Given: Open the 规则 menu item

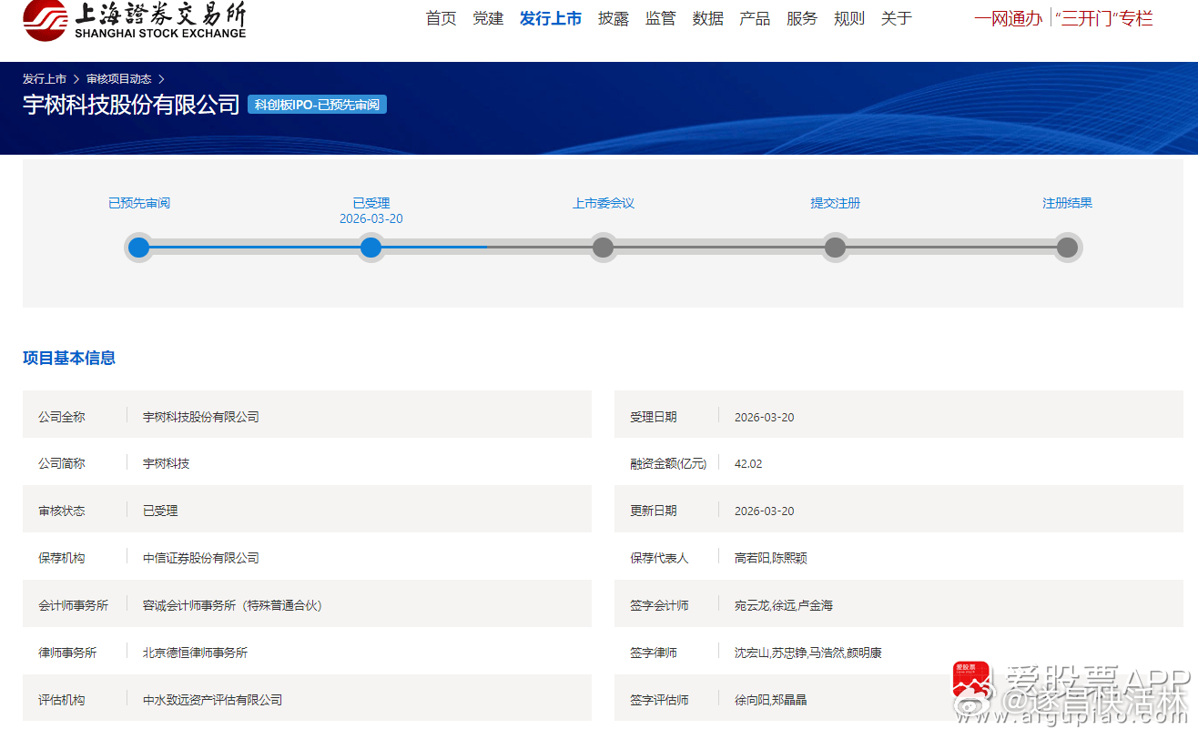Looking at the screenshot, I should 849,18.
